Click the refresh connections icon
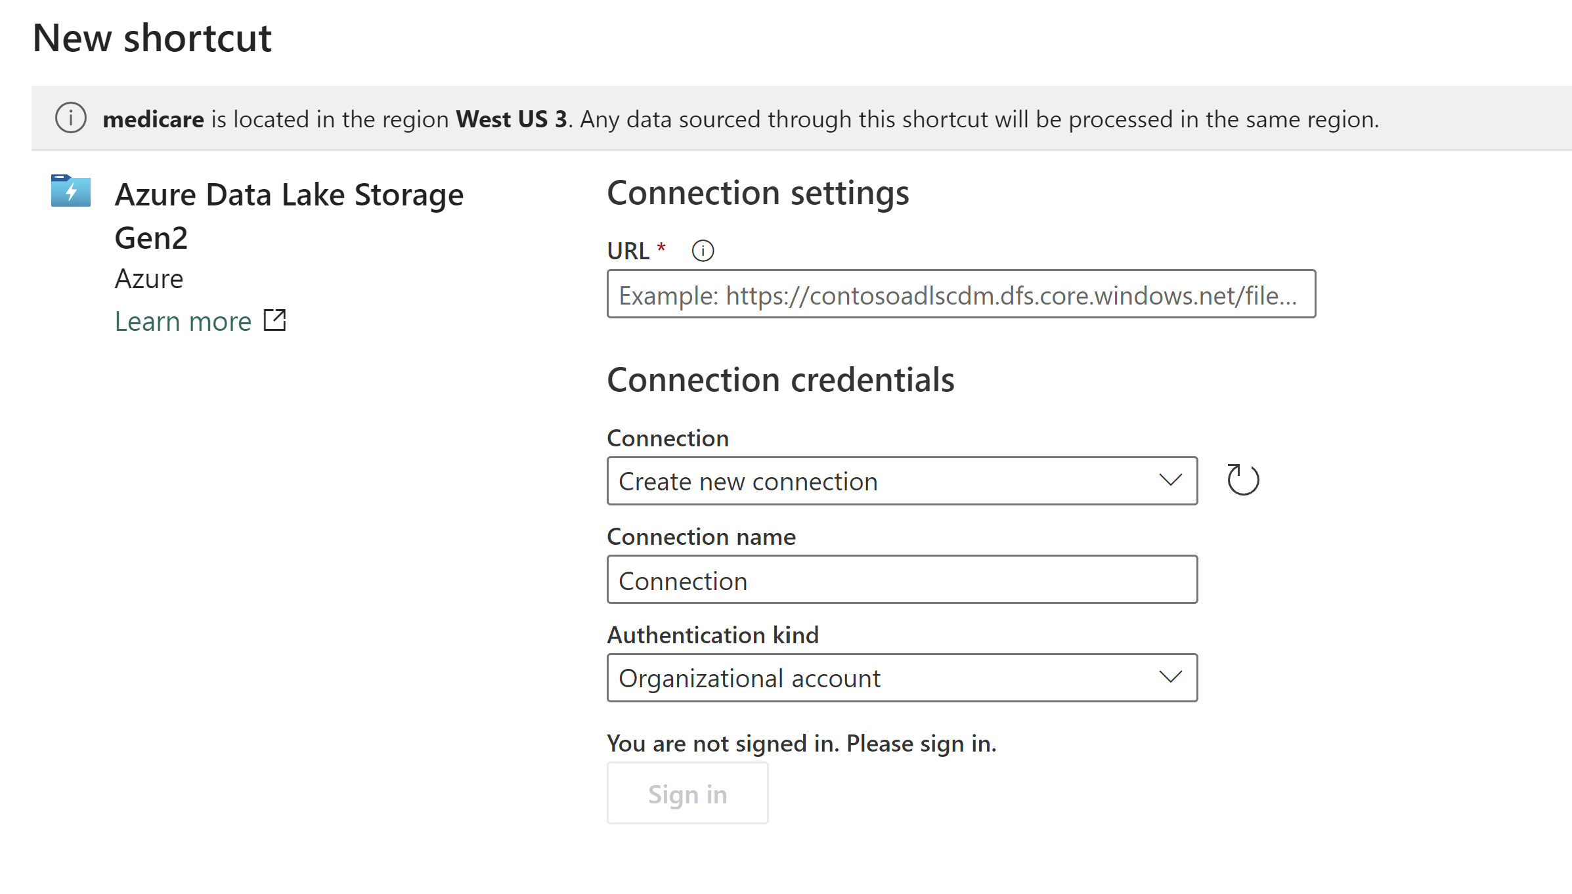This screenshot has width=1572, height=894. 1242,480
